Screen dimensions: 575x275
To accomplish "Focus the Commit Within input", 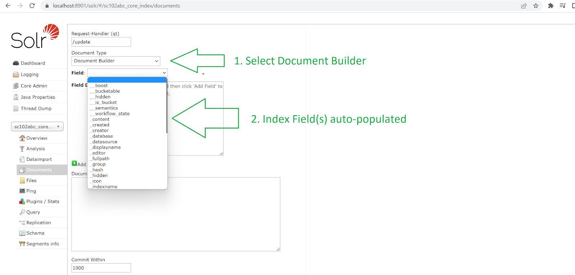I will pyautogui.click(x=101, y=268).
